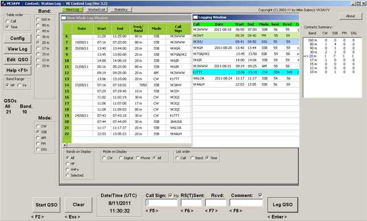Select the 20 m band radio
This screenshot has height=221, width=367.
[38, 43]
